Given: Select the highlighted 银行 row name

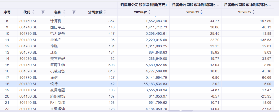Looking at the screenshot, I should [54, 84].
